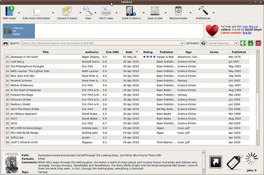
Task: Select LSCP 1.1final-8-13-03 title
Action: pos(24,142)
